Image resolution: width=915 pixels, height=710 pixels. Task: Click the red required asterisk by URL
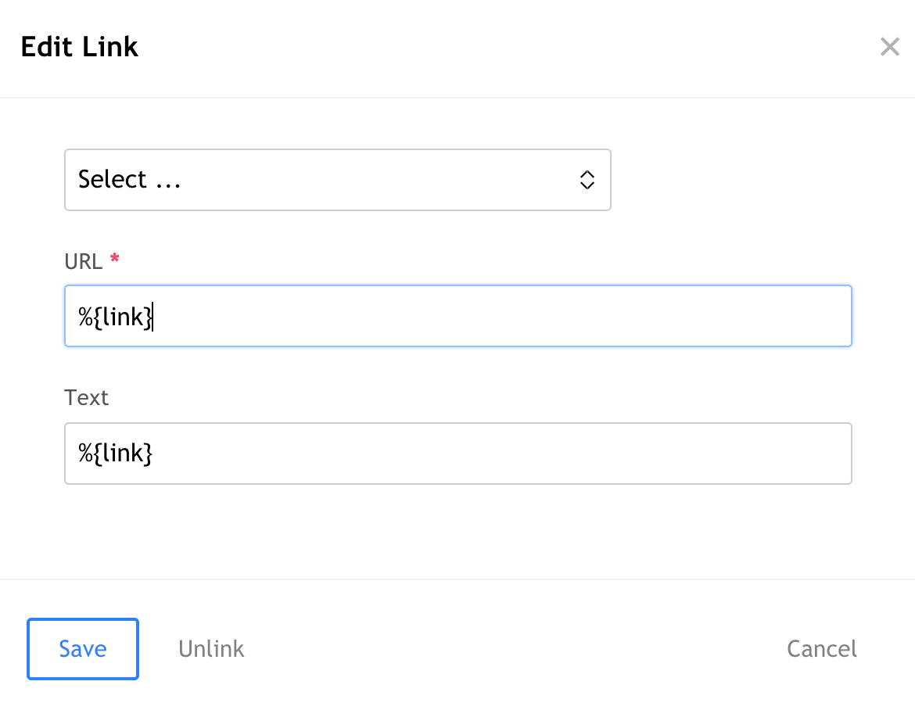coord(115,260)
